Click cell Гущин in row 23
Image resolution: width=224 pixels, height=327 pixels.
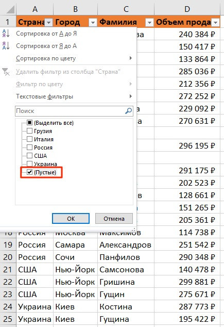point(126,294)
